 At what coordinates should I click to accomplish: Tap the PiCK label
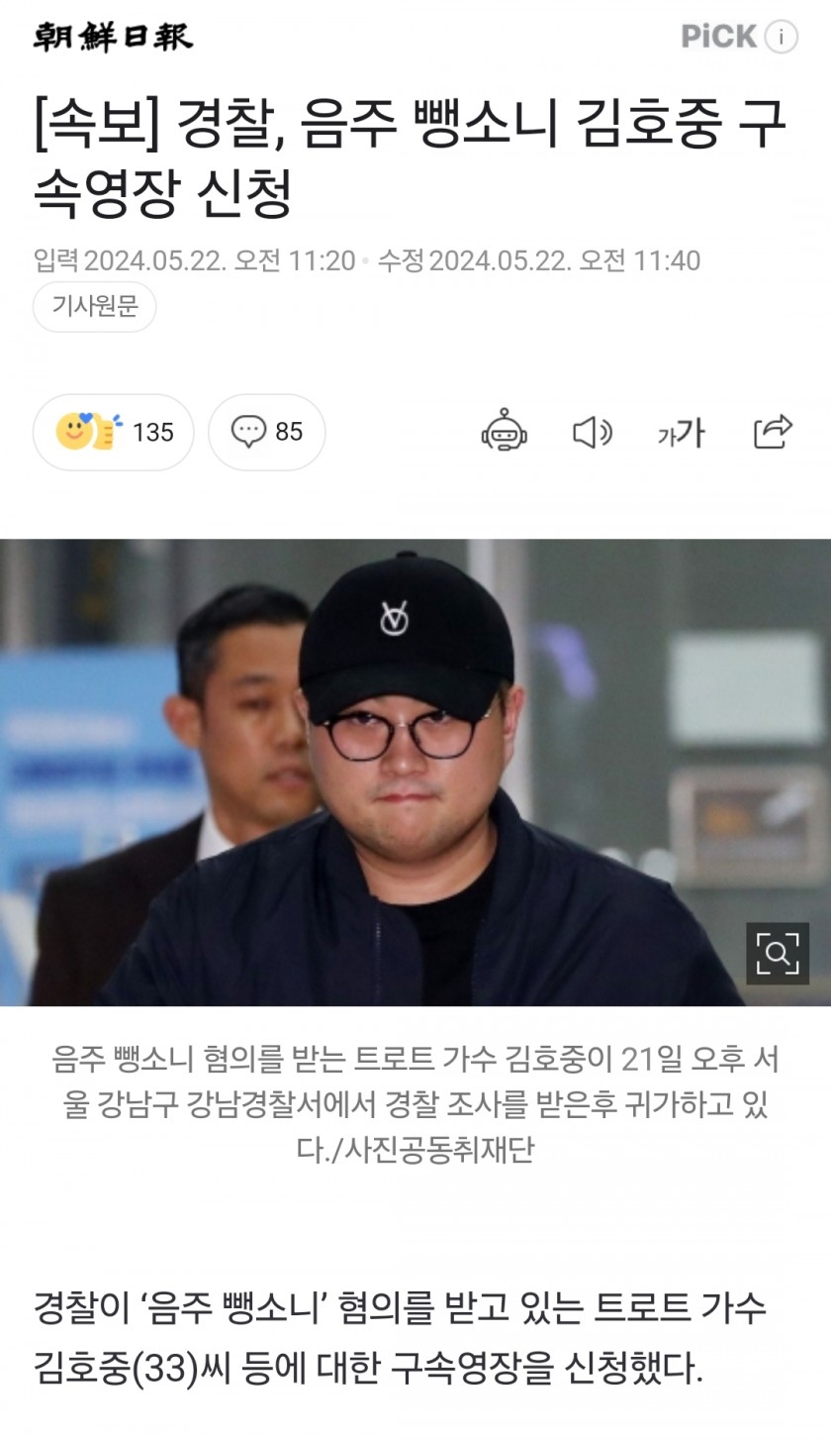click(x=719, y=37)
